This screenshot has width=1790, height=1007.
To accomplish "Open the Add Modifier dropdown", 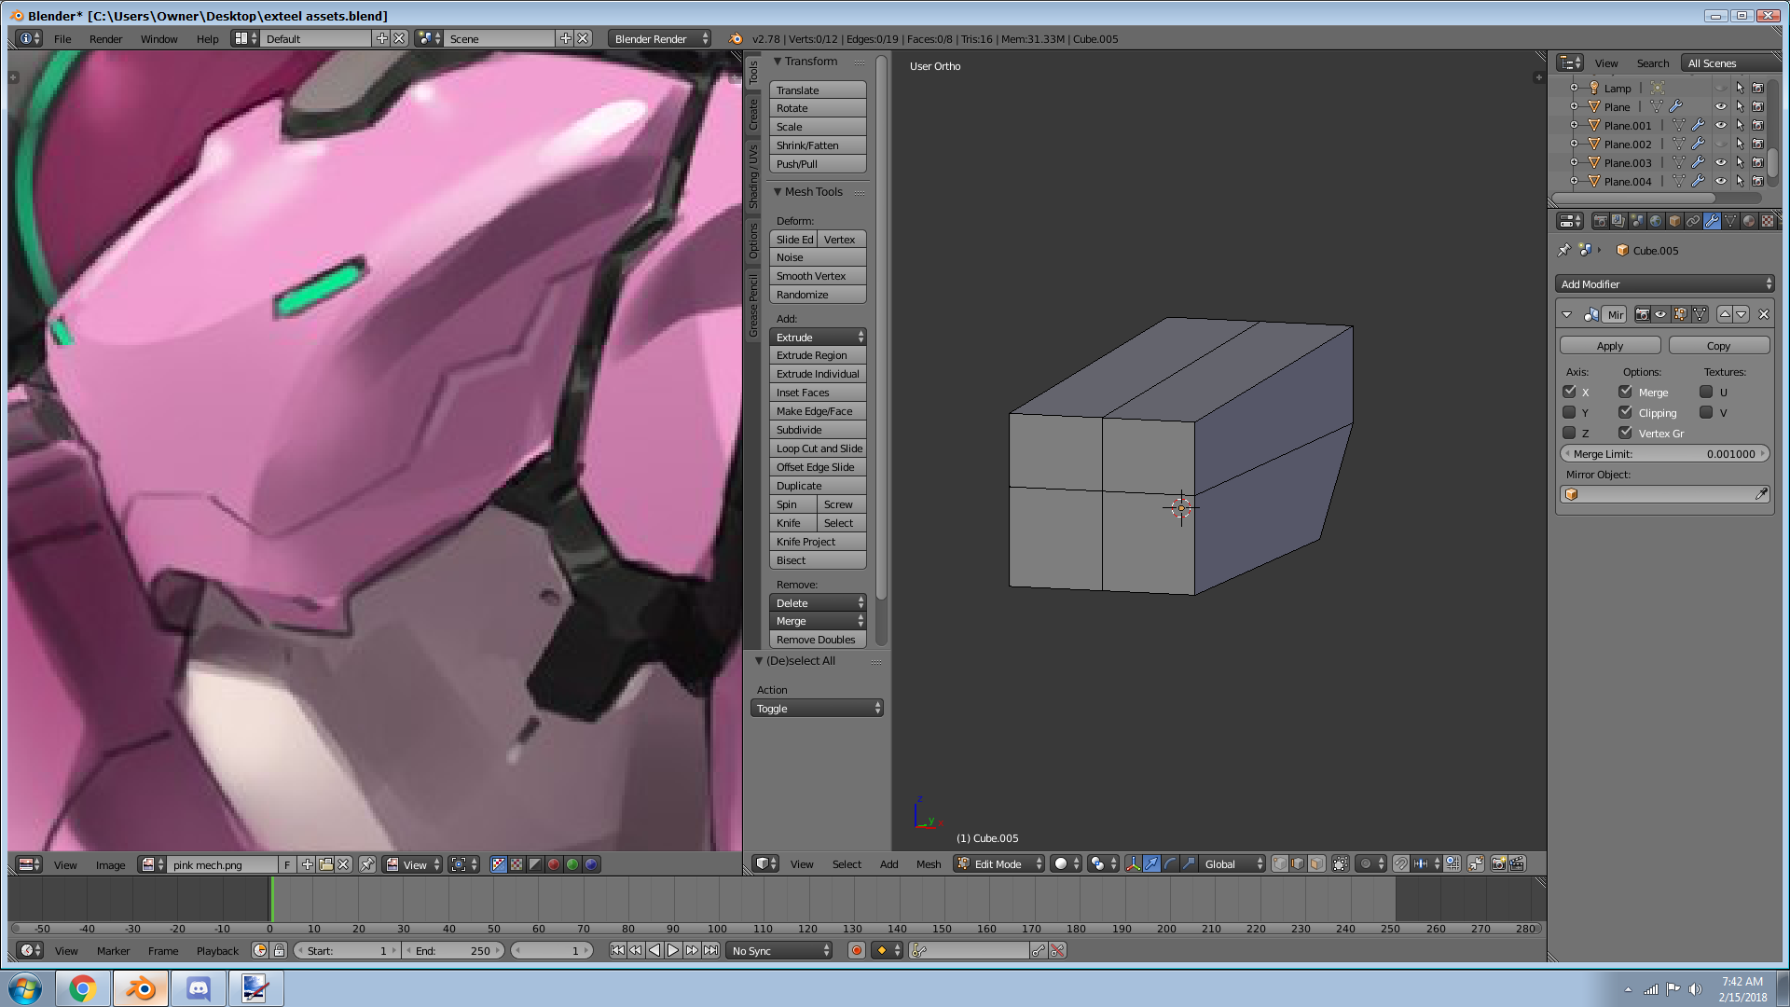I will [x=1665, y=284].
